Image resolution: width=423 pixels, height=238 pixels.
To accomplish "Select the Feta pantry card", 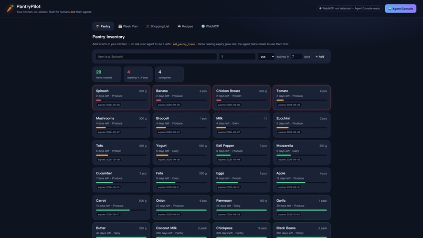I will coord(181,180).
